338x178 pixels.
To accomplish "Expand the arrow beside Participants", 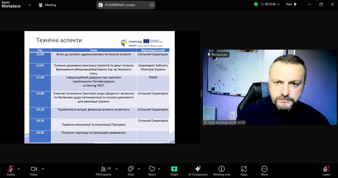I will click(117, 169).
